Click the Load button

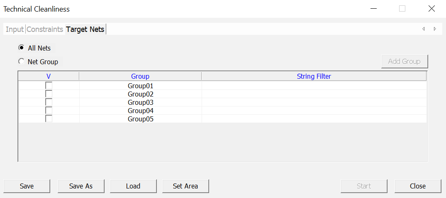click(133, 186)
